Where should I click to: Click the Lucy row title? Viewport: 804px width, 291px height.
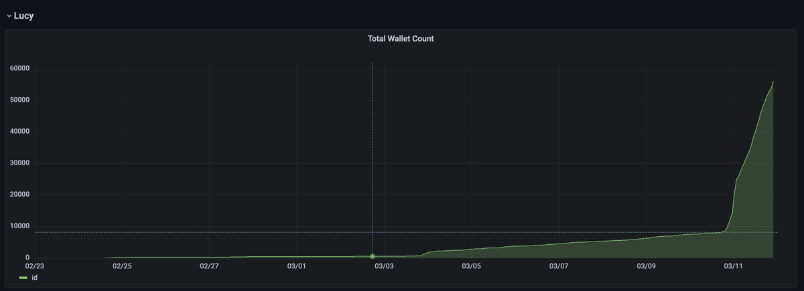tap(23, 16)
